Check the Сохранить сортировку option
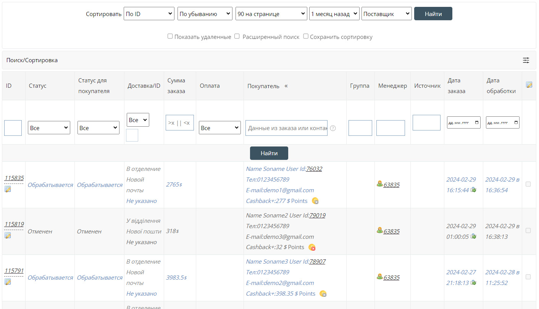Viewport: 539px width, 309px height. tap(306, 36)
